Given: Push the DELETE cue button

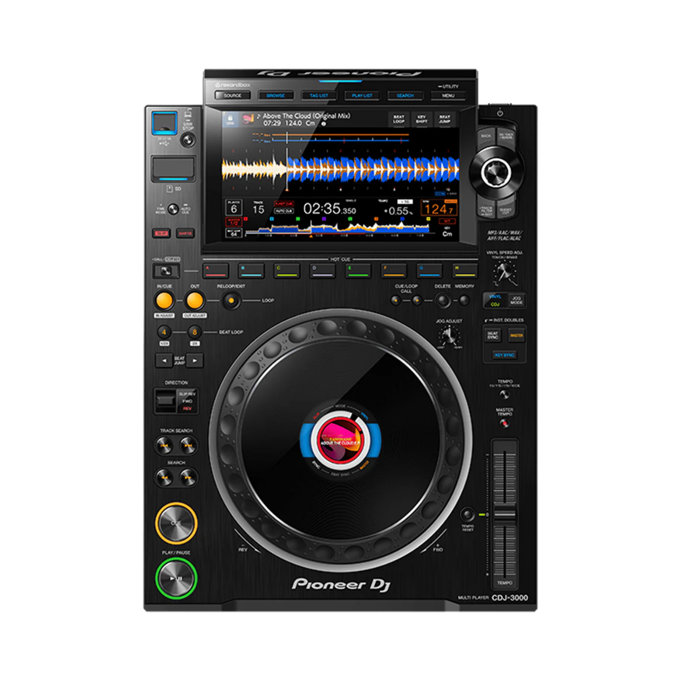Looking at the screenshot, I should pyautogui.click(x=443, y=300).
